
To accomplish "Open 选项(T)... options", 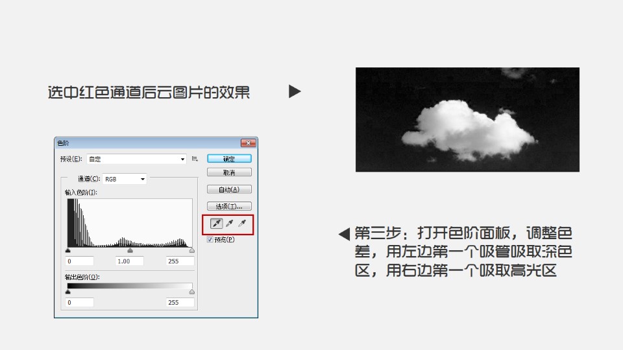I will click(x=229, y=206).
